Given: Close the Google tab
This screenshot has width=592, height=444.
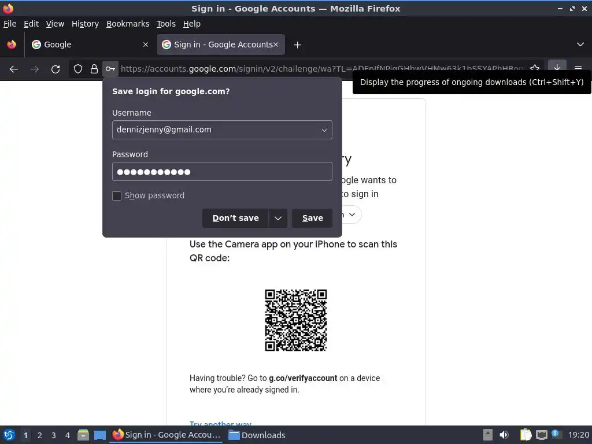Looking at the screenshot, I should [x=145, y=45].
